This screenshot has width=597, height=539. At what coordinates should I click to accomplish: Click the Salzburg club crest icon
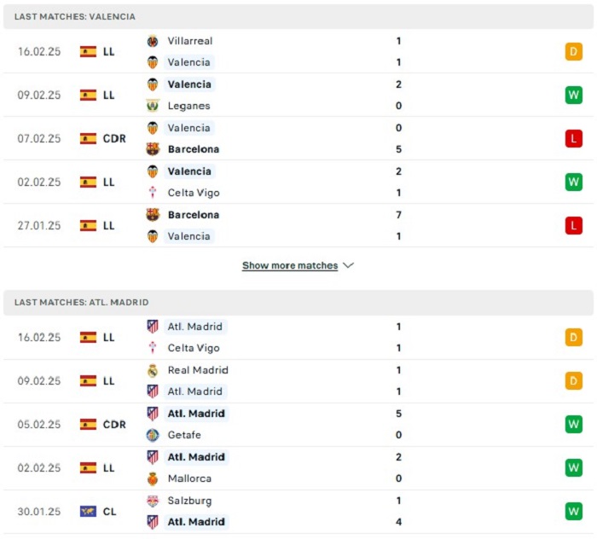(x=153, y=501)
